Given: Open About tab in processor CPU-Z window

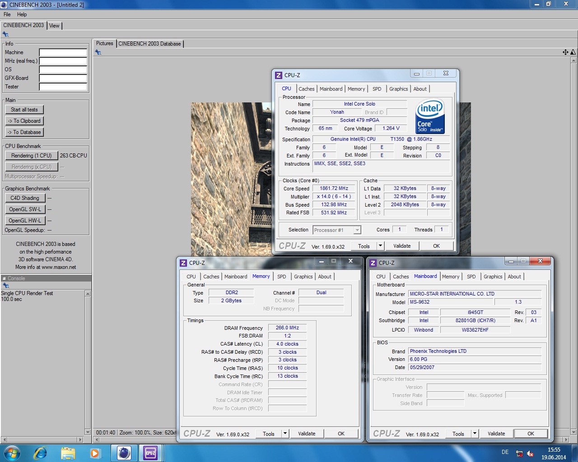Looking at the screenshot, I should pos(420,89).
